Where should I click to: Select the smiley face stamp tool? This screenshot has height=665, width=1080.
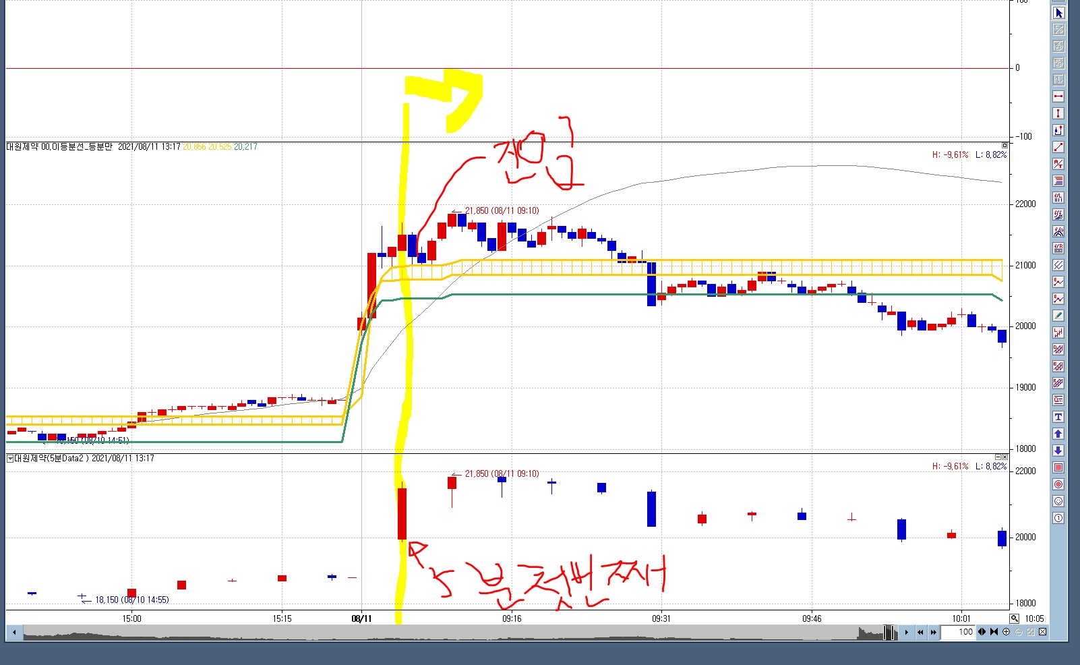click(1058, 501)
